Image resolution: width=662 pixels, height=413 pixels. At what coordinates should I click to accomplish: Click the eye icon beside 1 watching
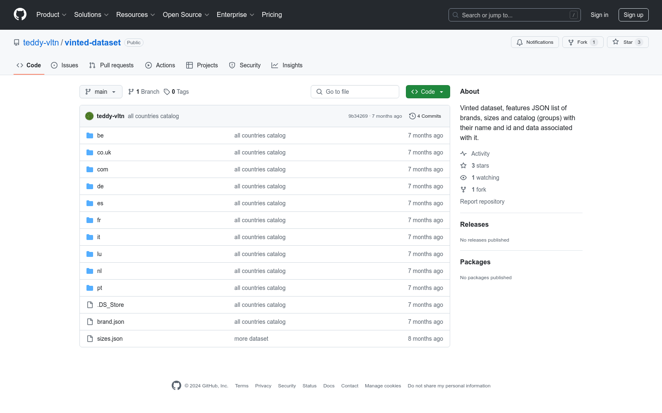(x=463, y=178)
